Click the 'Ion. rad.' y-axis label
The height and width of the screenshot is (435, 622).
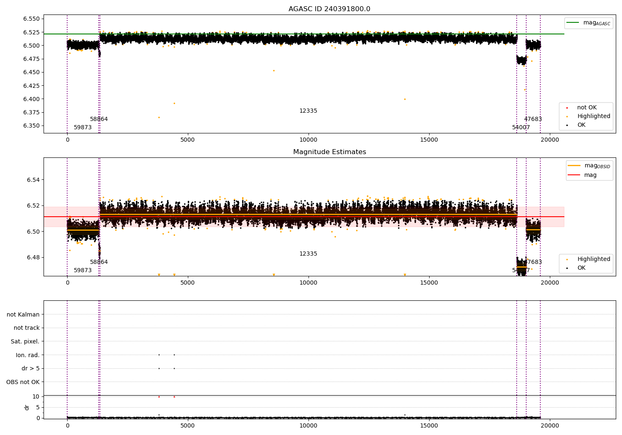pyautogui.click(x=27, y=355)
